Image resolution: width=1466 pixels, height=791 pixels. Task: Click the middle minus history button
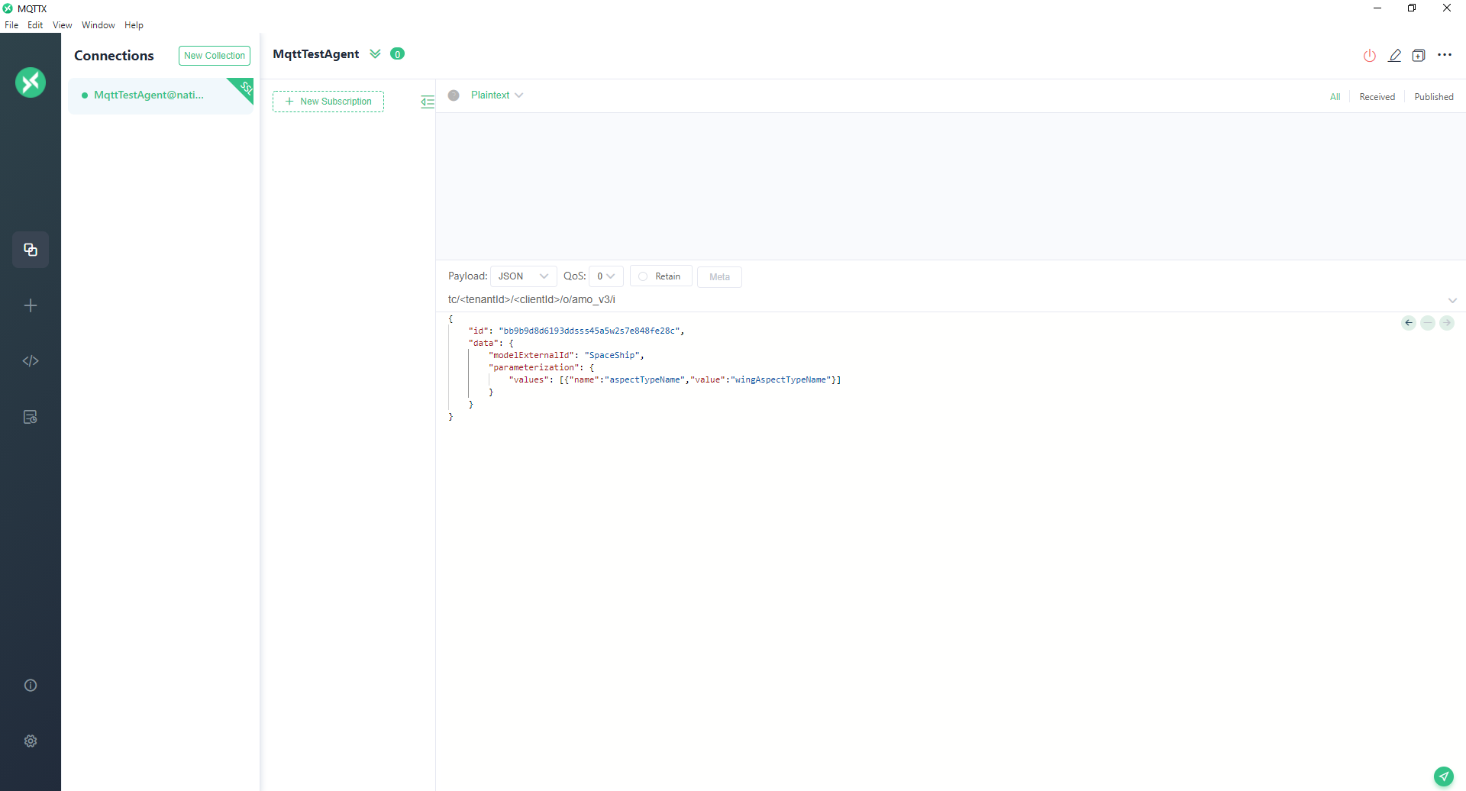[1428, 323]
